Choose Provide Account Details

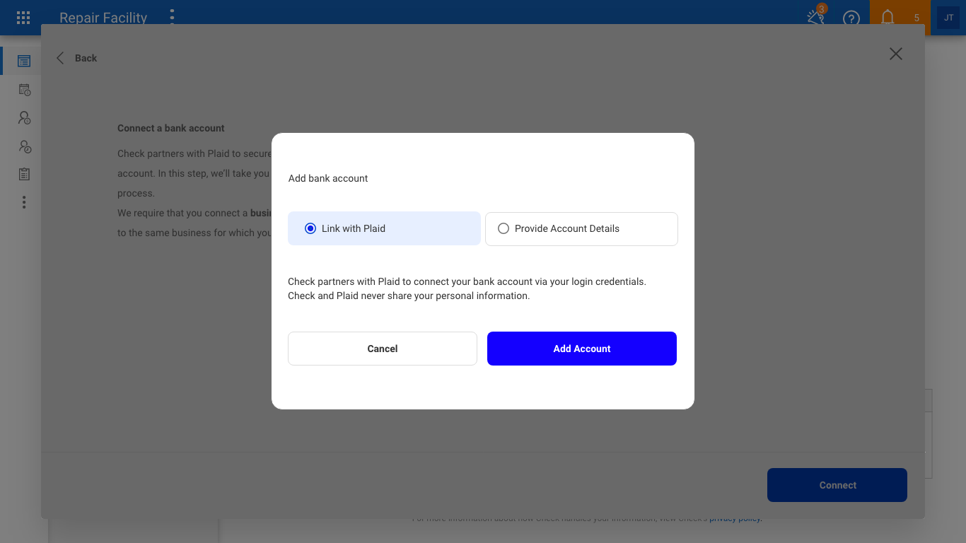click(x=503, y=228)
